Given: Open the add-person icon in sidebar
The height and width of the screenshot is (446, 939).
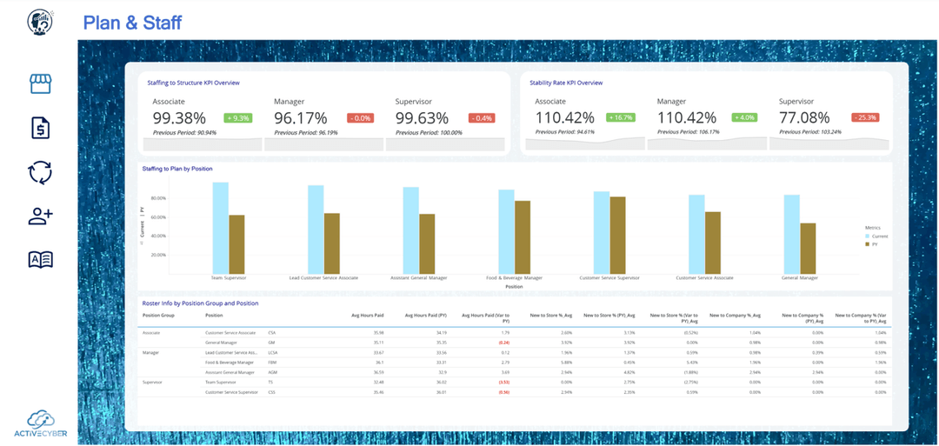Looking at the screenshot, I should click(41, 216).
